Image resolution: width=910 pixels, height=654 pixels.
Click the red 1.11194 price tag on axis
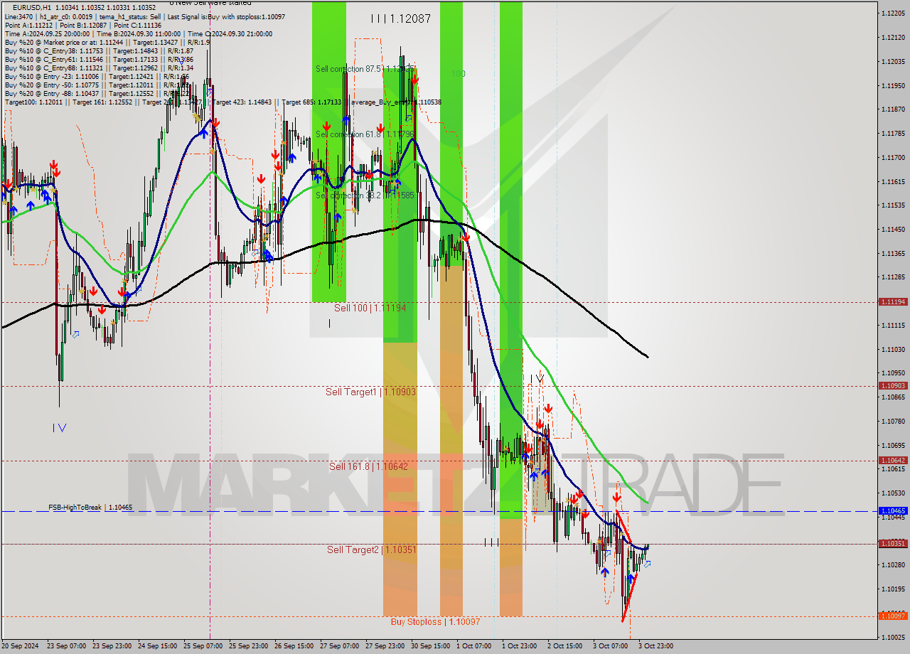point(893,302)
